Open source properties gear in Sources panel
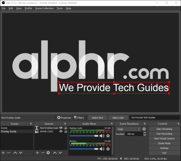This screenshot has height=161, width=181. pyautogui.click(x=48, y=153)
